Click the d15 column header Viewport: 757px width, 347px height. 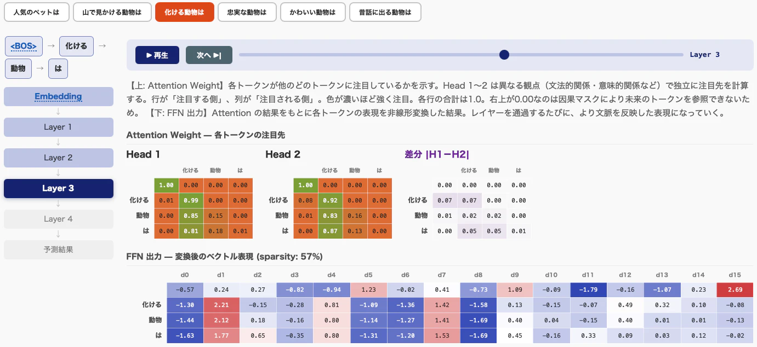coord(735,275)
